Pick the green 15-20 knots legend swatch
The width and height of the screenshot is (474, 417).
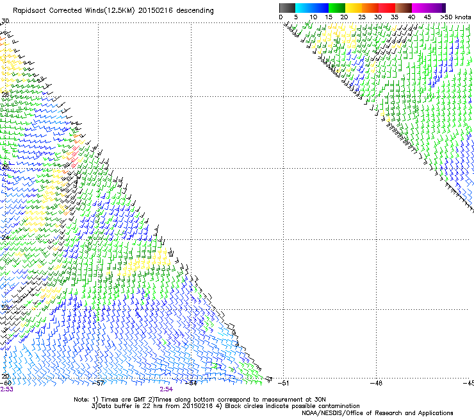pyautogui.click(x=337, y=8)
